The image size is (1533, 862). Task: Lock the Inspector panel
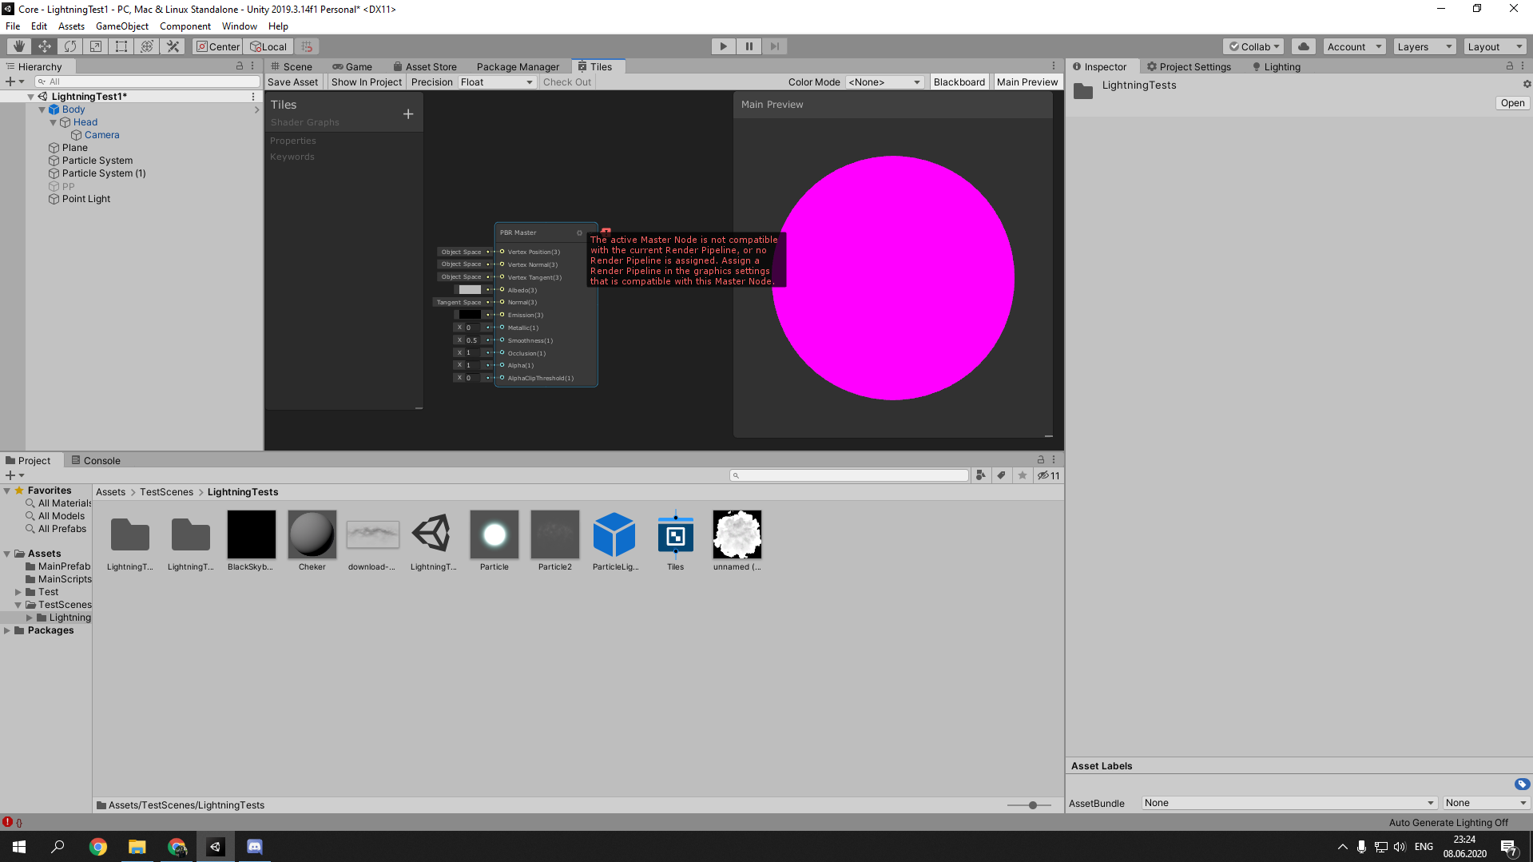(1510, 66)
